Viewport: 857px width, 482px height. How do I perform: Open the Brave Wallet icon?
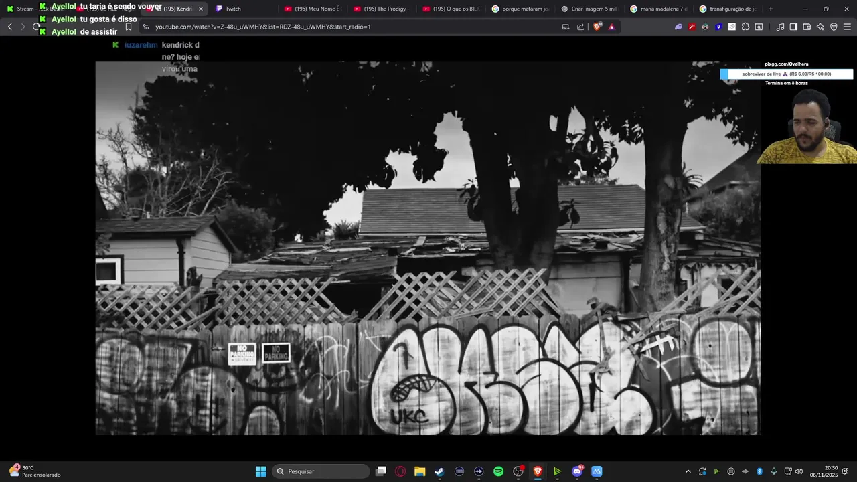[x=807, y=27]
